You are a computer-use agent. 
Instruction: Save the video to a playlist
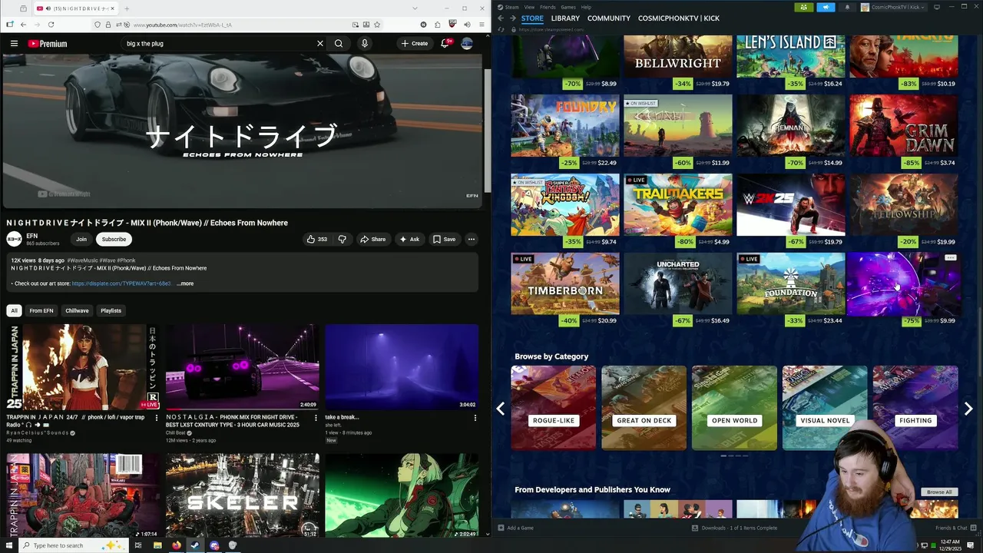[444, 239]
